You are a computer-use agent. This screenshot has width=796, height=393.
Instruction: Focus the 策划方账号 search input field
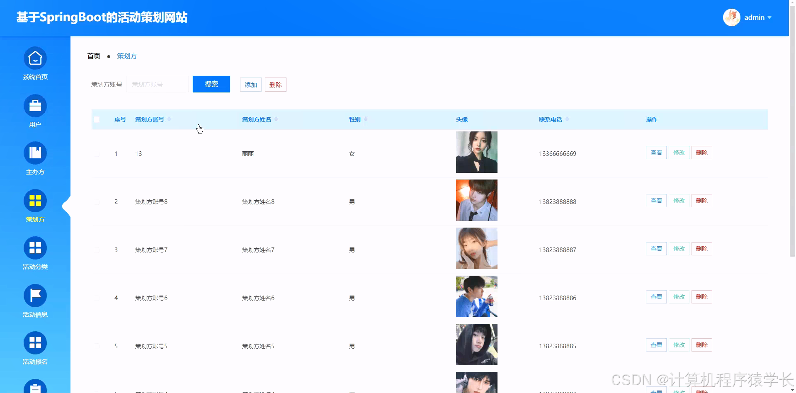[158, 84]
